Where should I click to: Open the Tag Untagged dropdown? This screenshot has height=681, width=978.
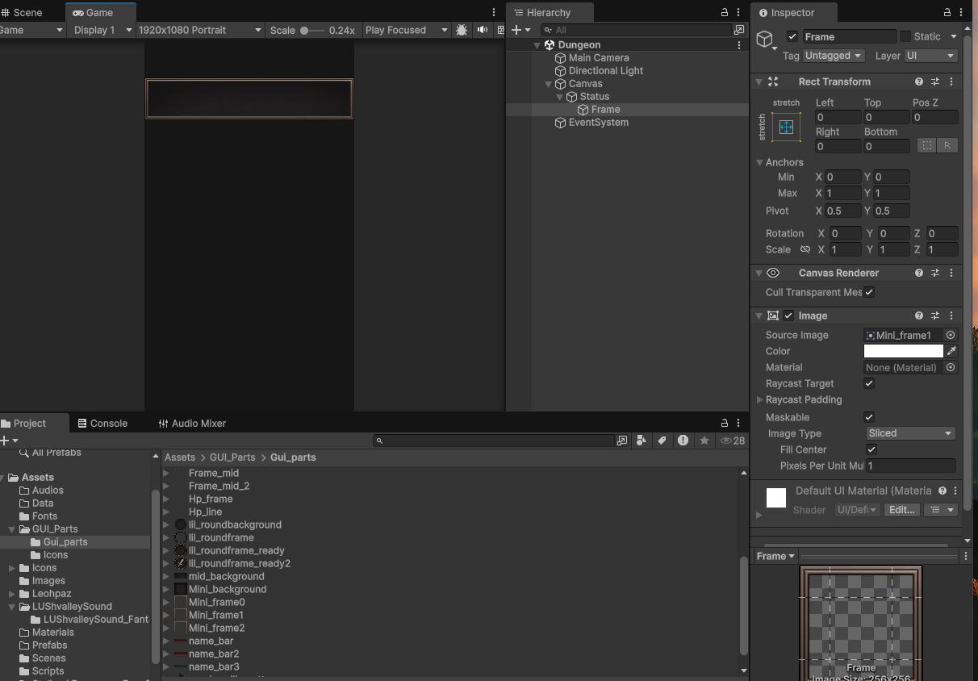(x=834, y=56)
